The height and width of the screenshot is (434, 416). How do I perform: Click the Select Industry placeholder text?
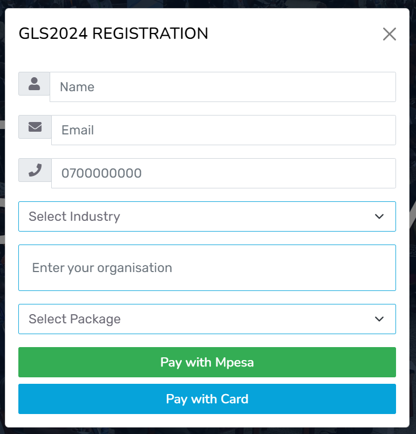point(74,216)
